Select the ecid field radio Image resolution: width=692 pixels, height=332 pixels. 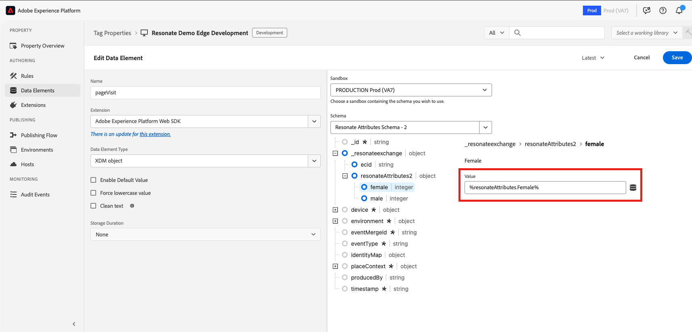(x=354, y=165)
